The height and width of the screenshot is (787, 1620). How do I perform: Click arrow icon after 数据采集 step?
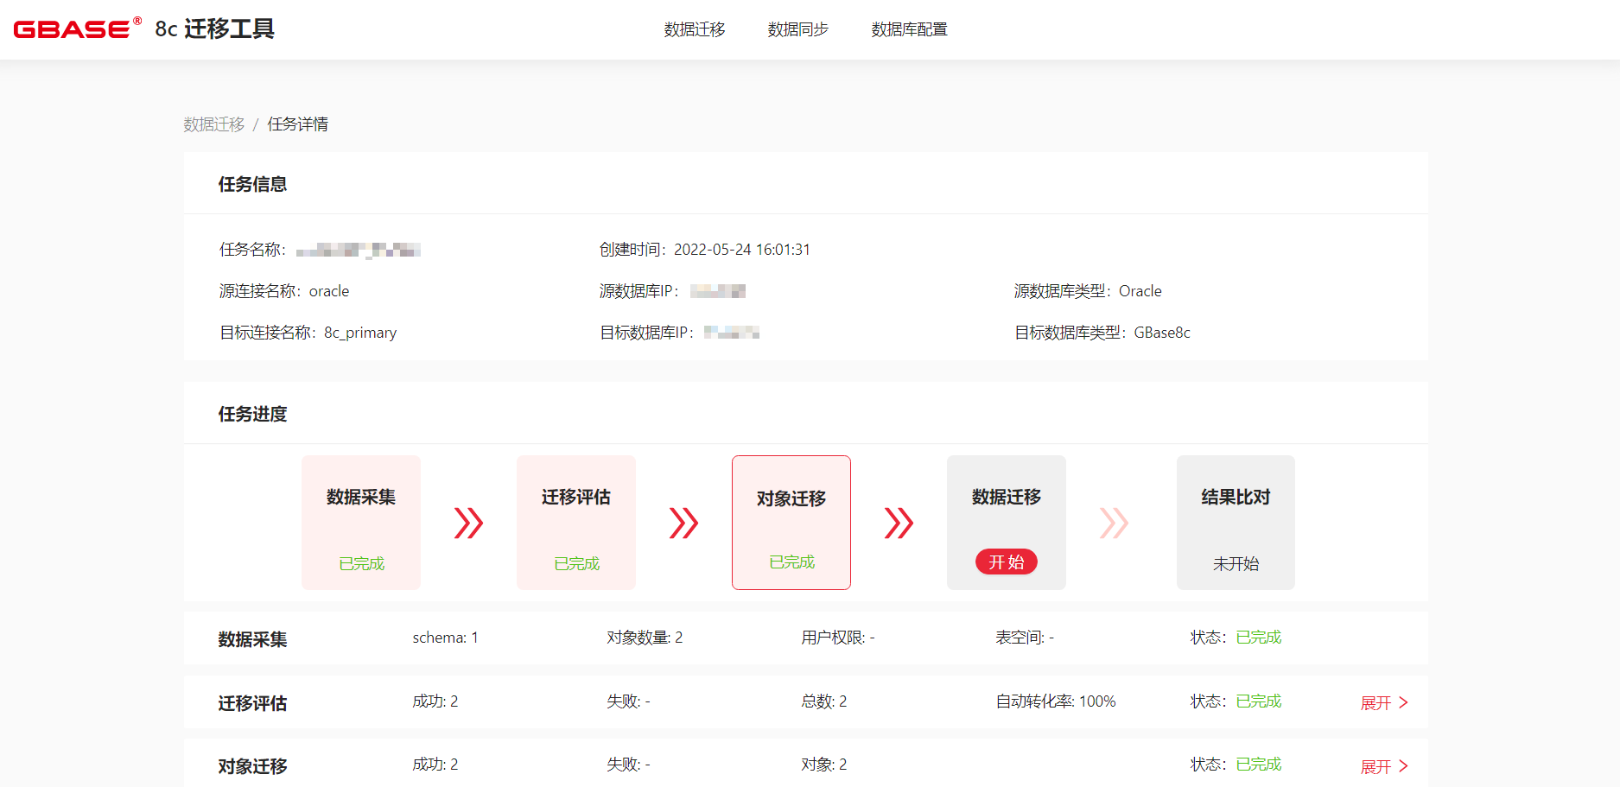click(468, 523)
